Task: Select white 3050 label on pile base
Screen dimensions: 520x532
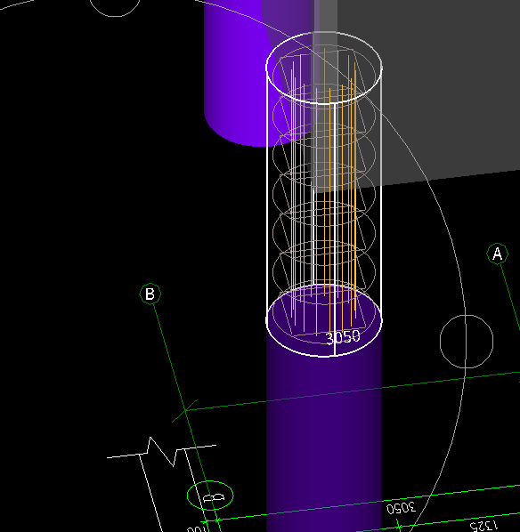Action: click(343, 337)
